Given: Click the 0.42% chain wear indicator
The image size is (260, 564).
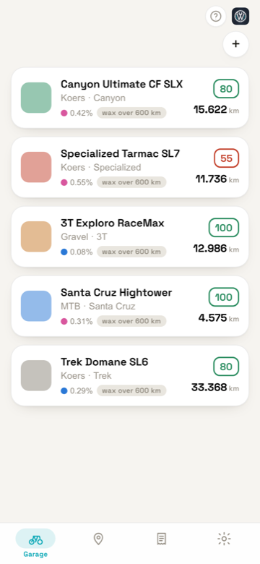Looking at the screenshot, I should click(x=77, y=113).
